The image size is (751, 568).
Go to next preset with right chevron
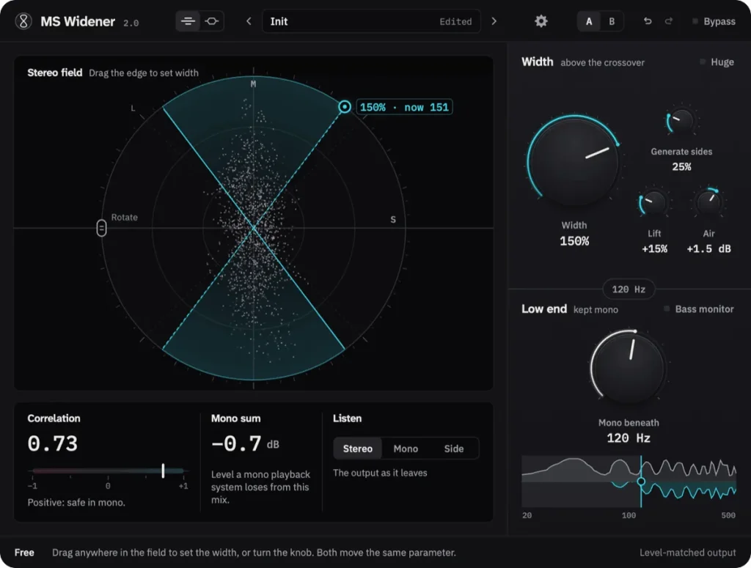pyautogui.click(x=494, y=21)
